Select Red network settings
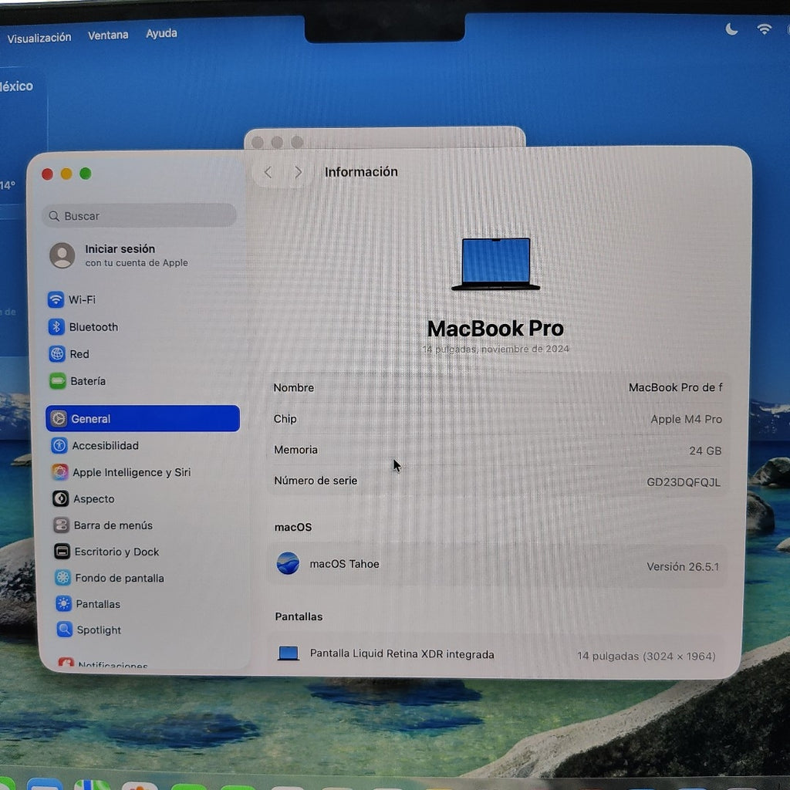The width and height of the screenshot is (790, 790). (x=69, y=354)
